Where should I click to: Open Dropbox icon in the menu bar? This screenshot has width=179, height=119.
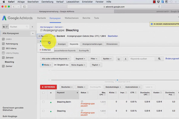tap(158, 2)
